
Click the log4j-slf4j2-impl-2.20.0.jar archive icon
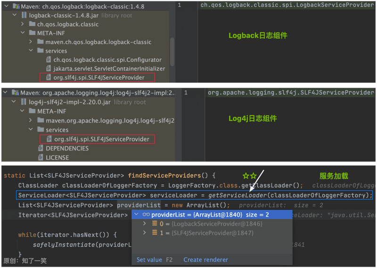point(24,102)
